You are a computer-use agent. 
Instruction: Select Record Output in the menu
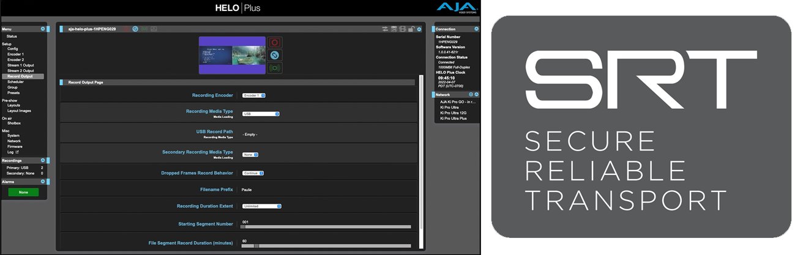tap(22, 76)
